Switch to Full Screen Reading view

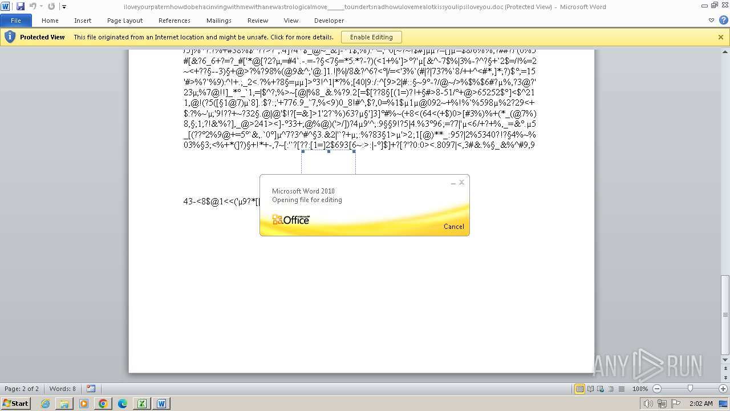[x=590, y=389]
